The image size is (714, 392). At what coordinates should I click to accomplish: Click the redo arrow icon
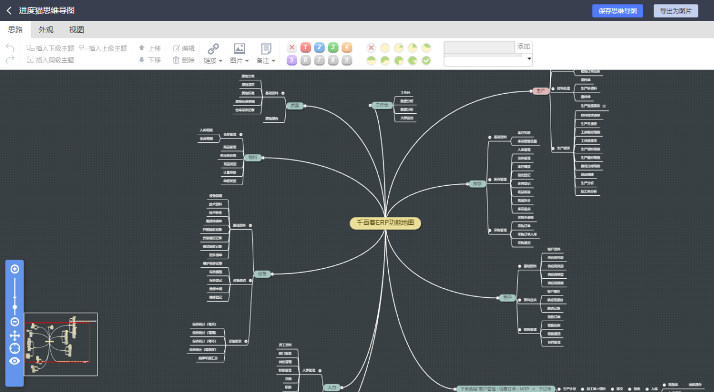coord(10,60)
